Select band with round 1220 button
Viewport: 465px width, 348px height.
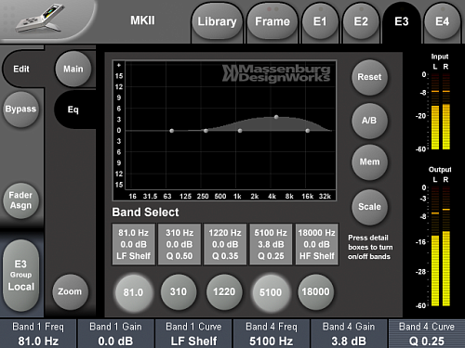click(x=224, y=291)
